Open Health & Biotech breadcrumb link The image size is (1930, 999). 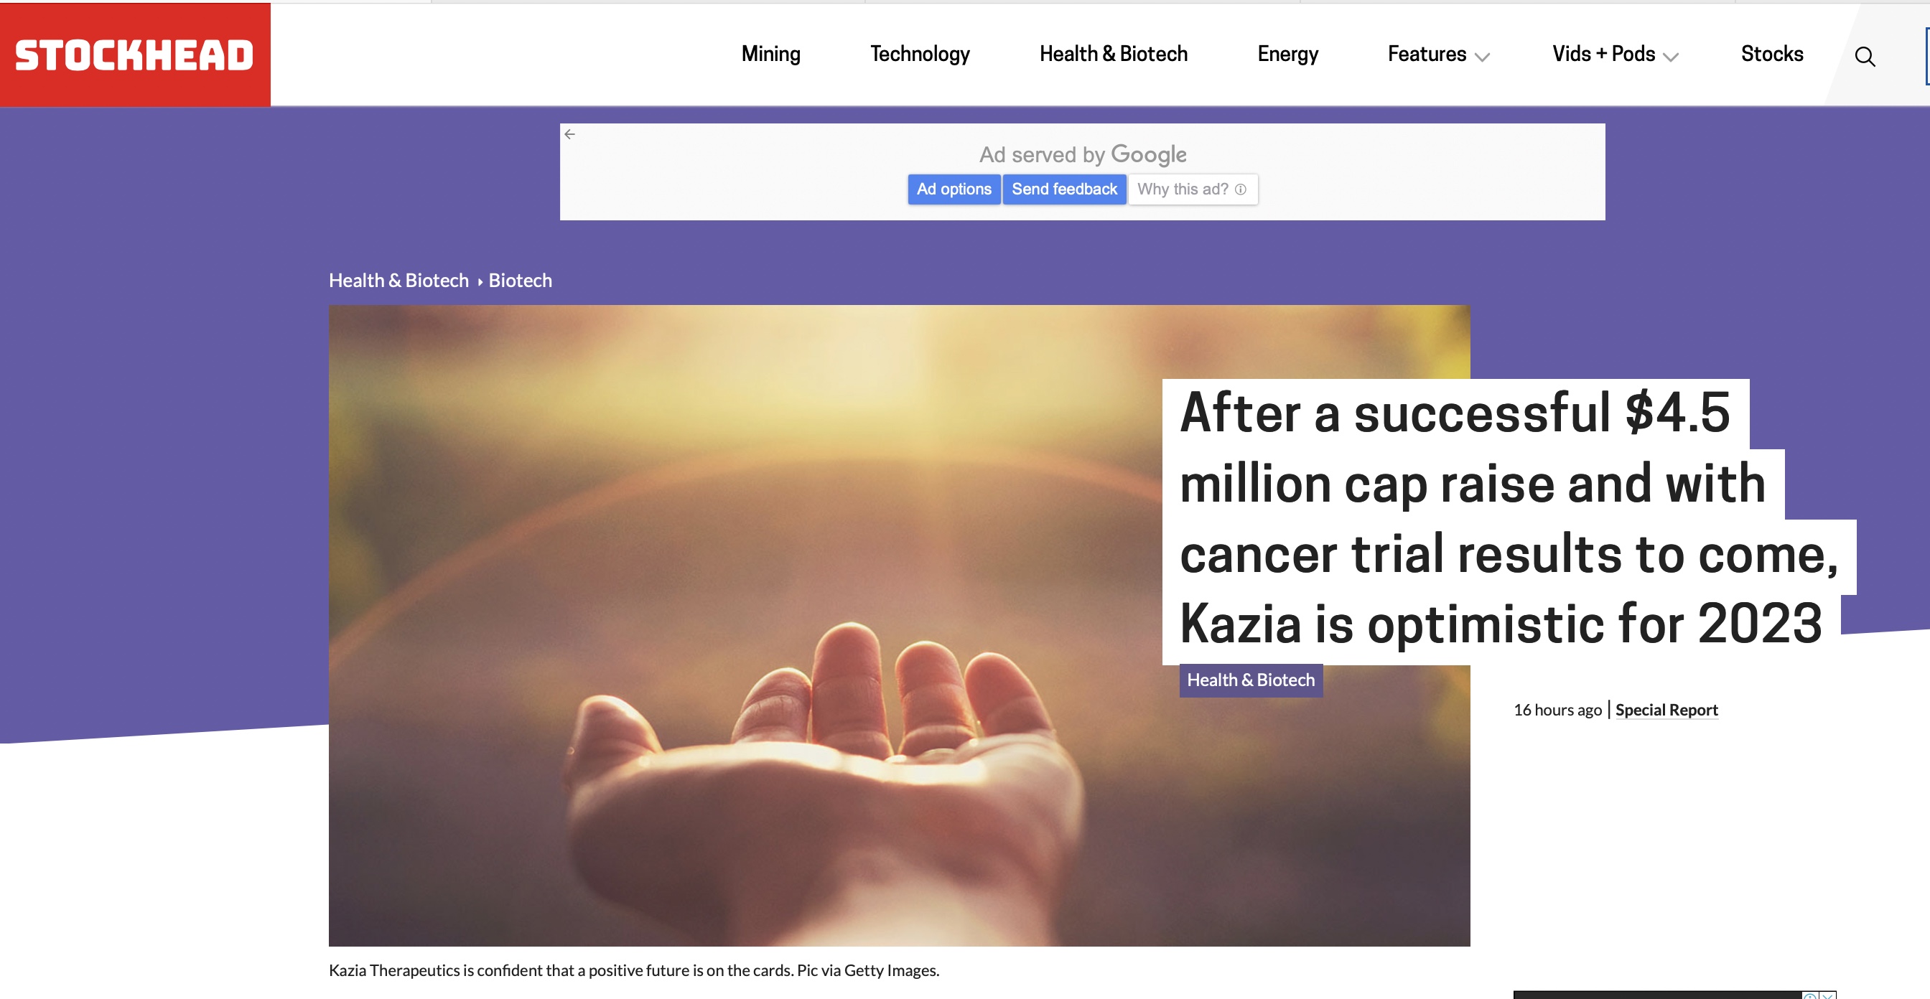point(398,281)
